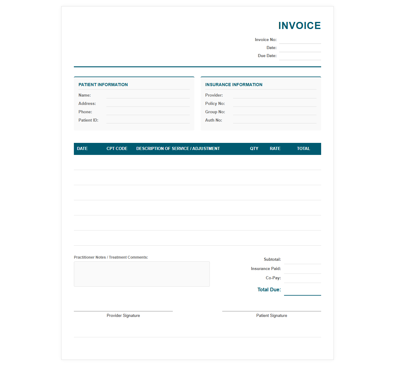Click the INVOICE title heading
Screen dimensions: 395x366
pyautogui.click(x=299, y=26)
